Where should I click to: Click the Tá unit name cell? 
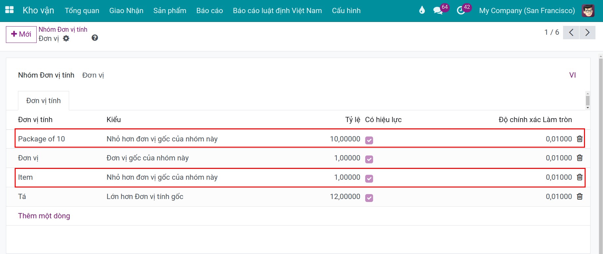(x=22, y=196)
